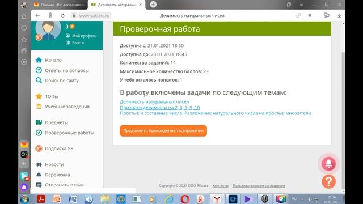Click 'Продолжить прохождение тестирования' button
This screenshot has height=204, width=363.
[163, 131]
